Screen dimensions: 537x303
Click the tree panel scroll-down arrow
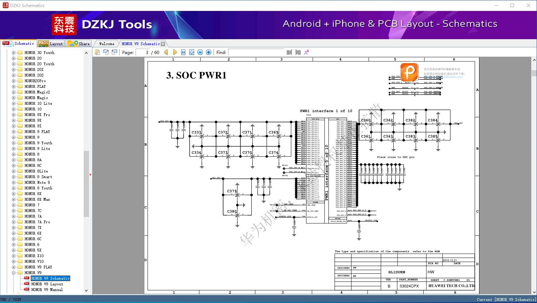pyautogui.click(x=86, y=291)
